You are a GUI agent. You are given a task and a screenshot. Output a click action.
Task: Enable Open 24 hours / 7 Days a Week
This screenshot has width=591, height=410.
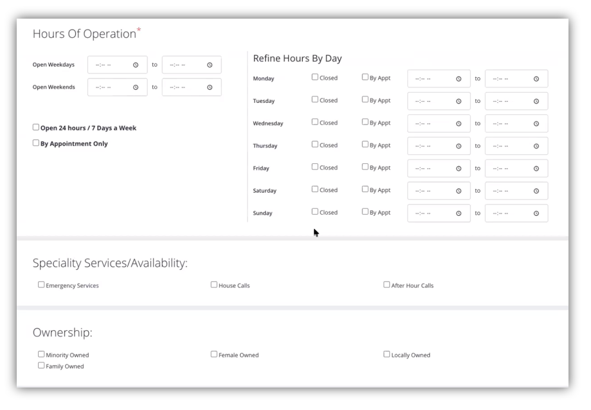pos(36,127)
